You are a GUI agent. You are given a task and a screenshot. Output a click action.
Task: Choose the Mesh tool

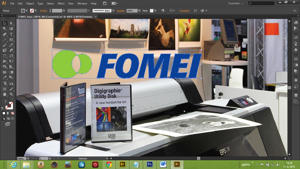tap(5, 72)
